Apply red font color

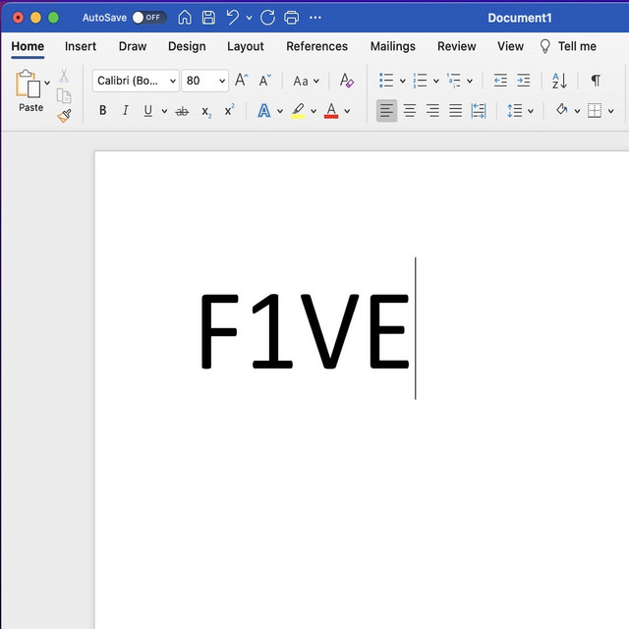pyautogui.click(x=331, y=111)
